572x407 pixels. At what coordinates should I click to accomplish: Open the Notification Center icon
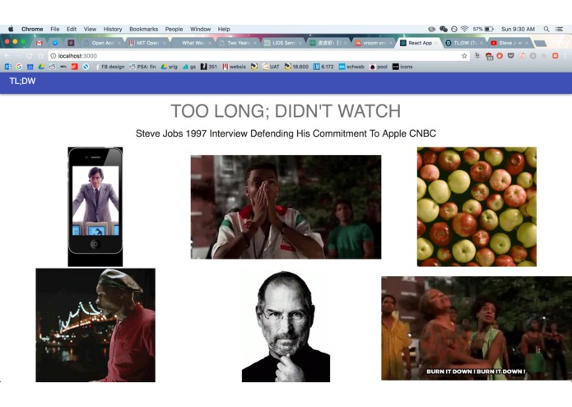point(559,29)
